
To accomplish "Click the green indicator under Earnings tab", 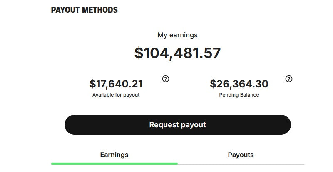I will (114, 164).
